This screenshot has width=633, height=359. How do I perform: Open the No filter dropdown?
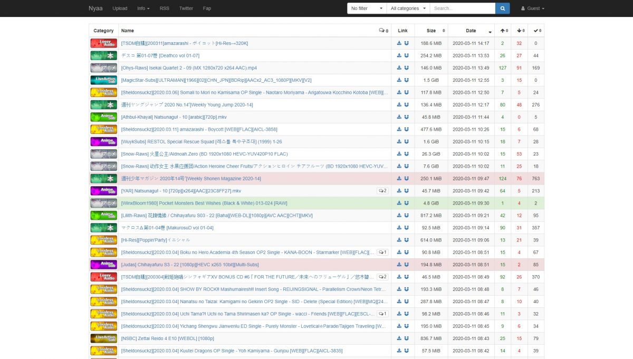366,8
